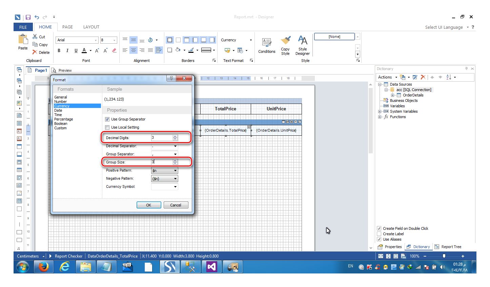This screenshot has height=287, width=490.
Task: Toggle Create Field on Double Click
Action: (379, 228)
